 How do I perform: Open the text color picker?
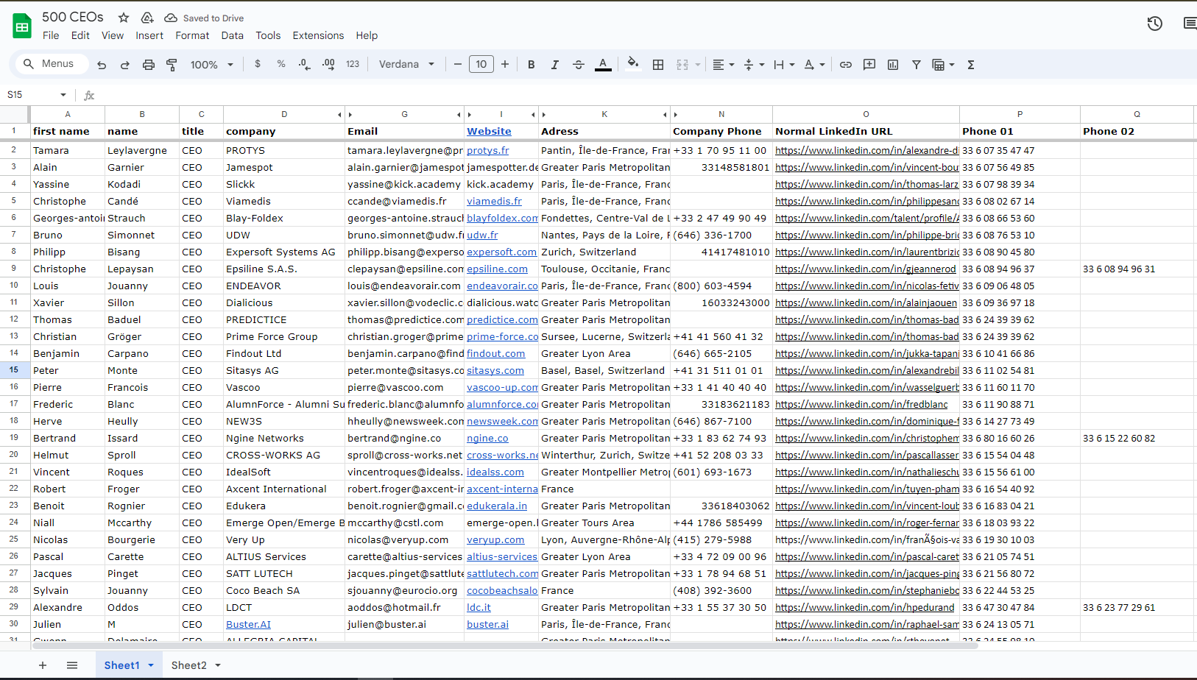tap(603, 65)
